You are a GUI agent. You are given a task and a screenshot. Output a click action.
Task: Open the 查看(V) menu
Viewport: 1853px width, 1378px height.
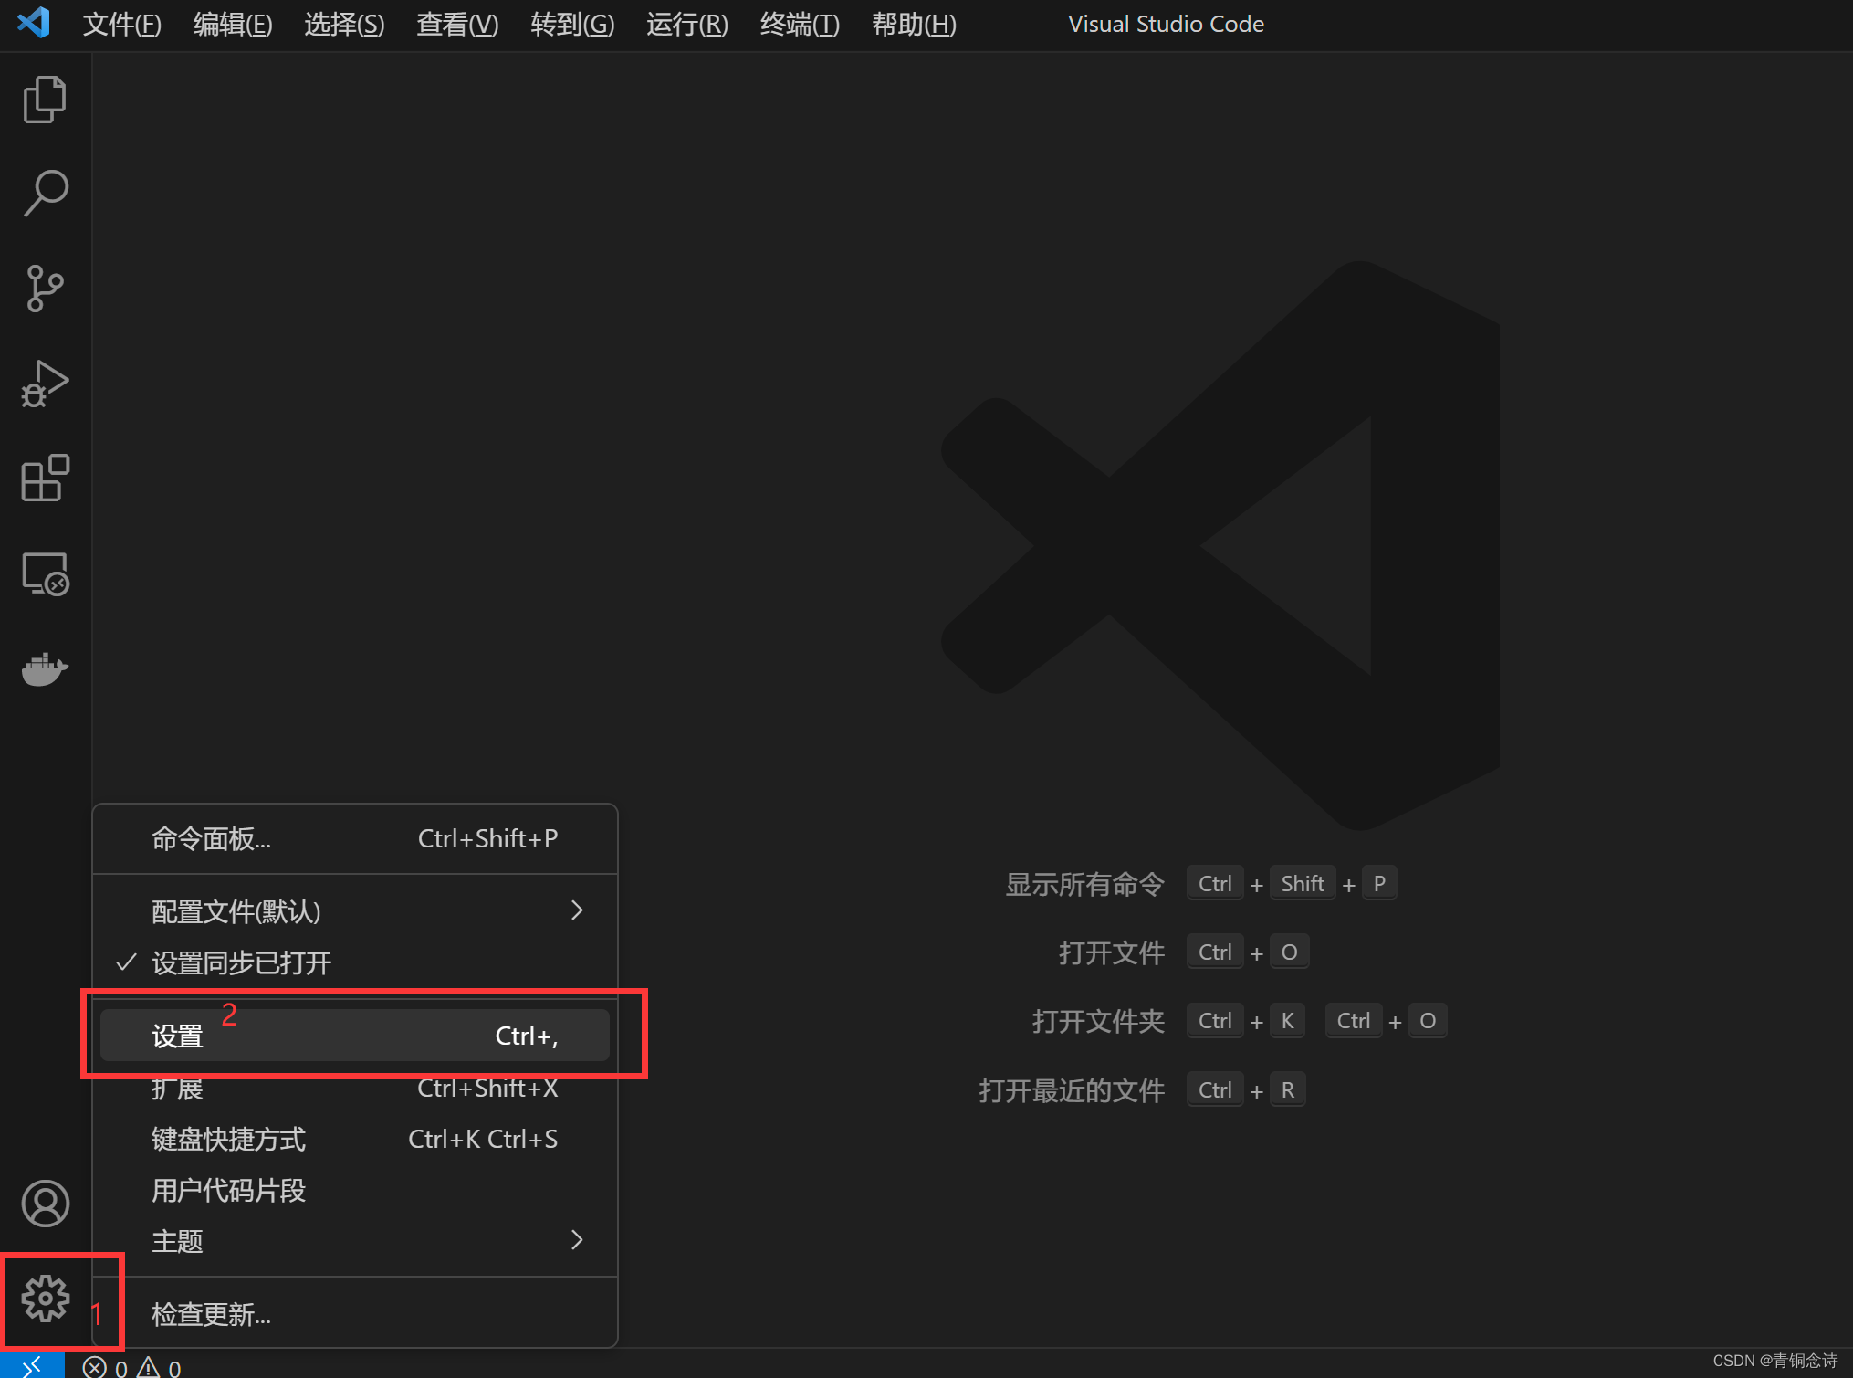tap(457, 24)
